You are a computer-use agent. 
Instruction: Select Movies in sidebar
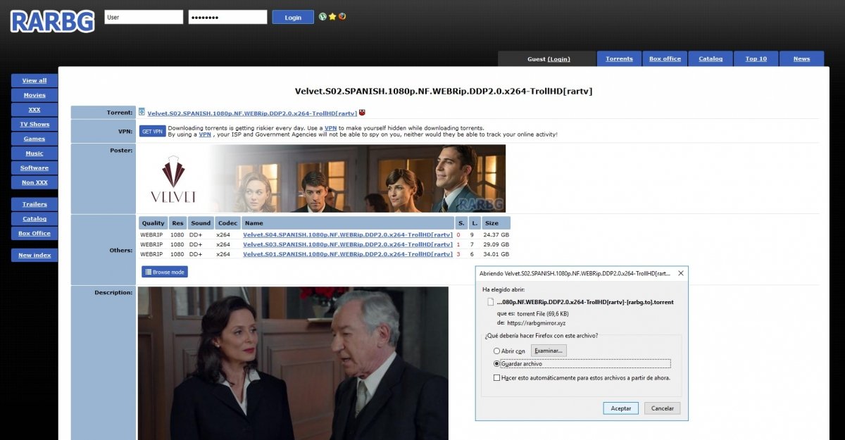click(x=35, y=95)
